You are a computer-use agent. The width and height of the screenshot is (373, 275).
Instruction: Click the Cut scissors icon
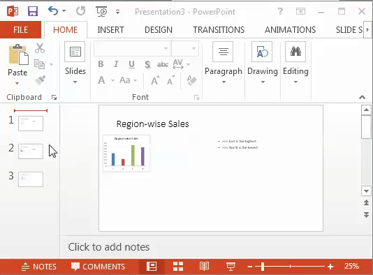[x=40, y=48]
